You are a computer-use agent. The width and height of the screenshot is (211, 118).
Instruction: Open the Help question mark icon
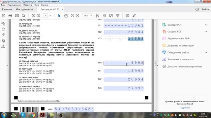click(x=197, y=10)
